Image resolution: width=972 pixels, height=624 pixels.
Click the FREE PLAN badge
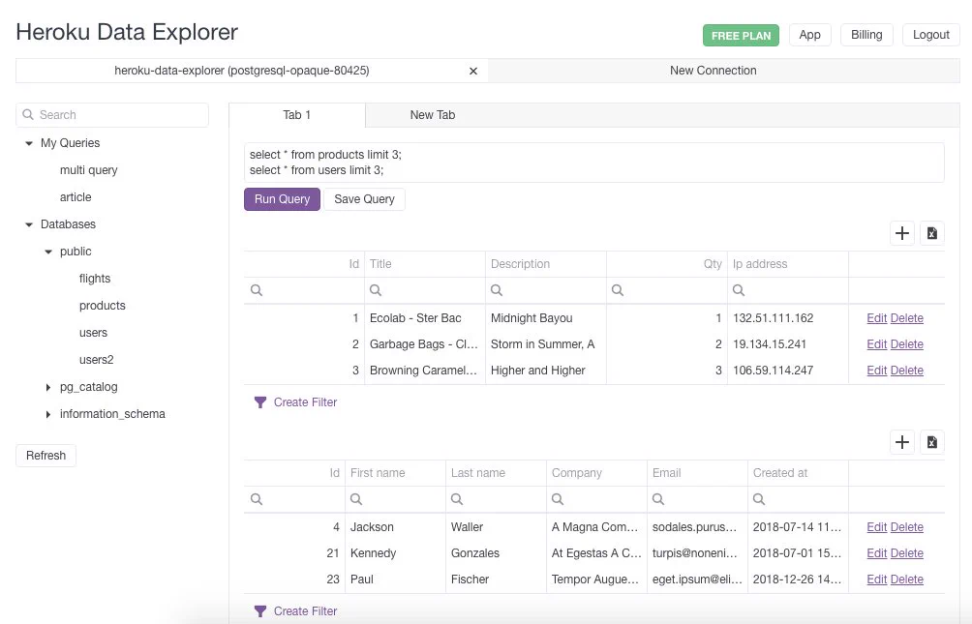[x=741, y=36]
